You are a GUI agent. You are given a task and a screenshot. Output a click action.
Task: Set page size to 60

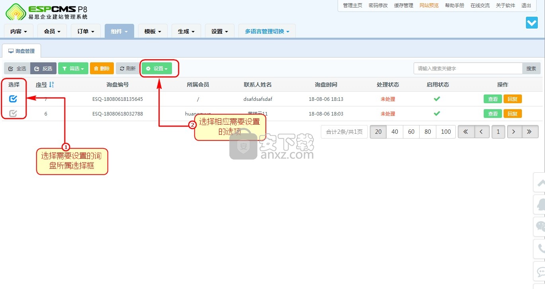pos(411,132)
